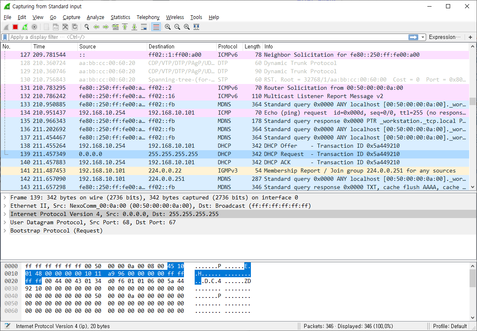The image size is (477, 331).
Task: Click the Start capturing packets shark fin icon
Action: click(6, 27)
